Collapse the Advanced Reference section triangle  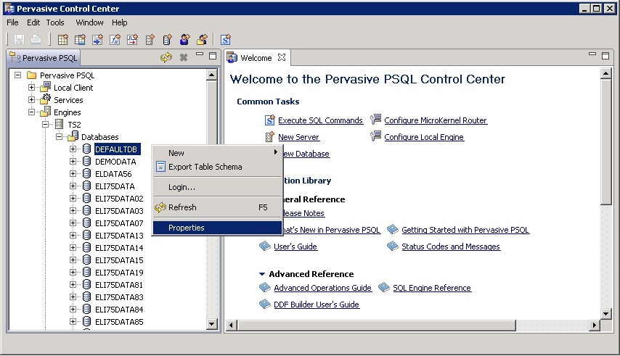[x=262, y=274]
